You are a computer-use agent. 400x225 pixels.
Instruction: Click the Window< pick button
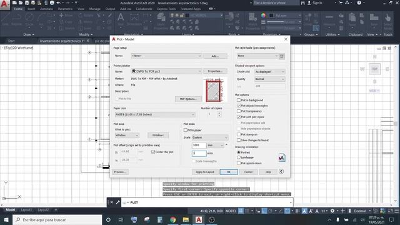(158, 136)
